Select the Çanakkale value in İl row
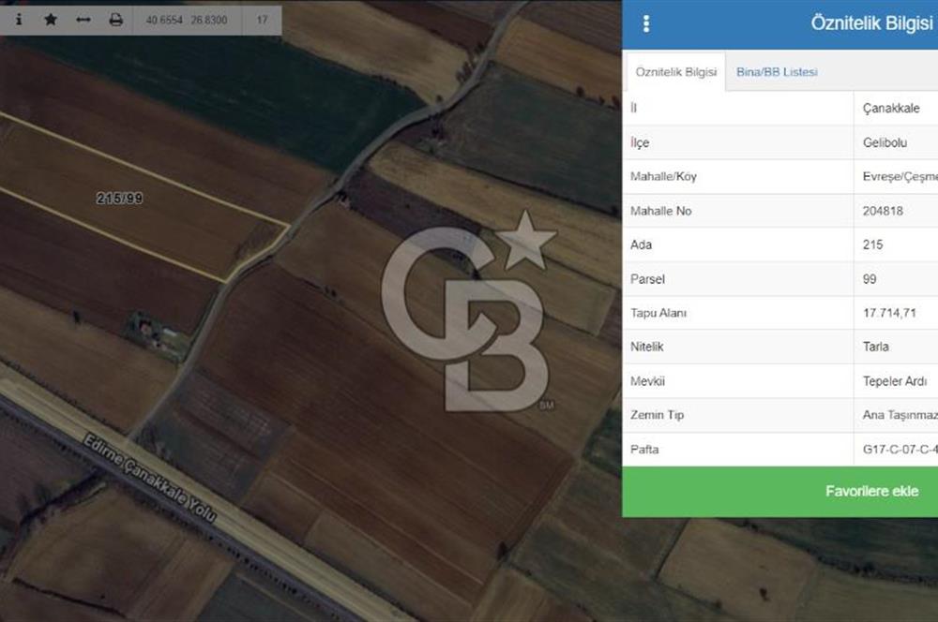Image resolution: width=938 pixels, height=622 pixels. coord(891,109)
